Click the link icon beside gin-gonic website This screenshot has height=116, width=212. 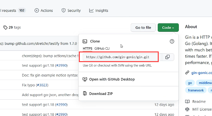187,73
